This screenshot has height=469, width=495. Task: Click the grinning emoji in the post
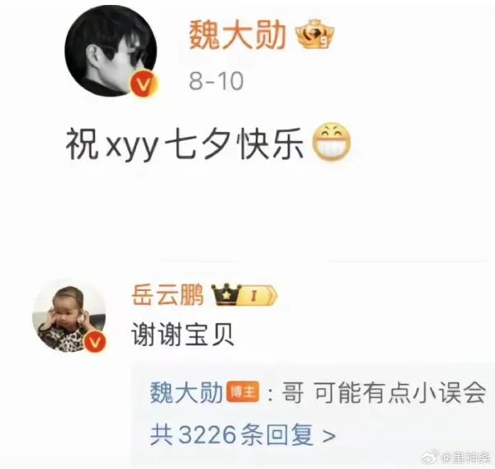(x=331, y=142)
